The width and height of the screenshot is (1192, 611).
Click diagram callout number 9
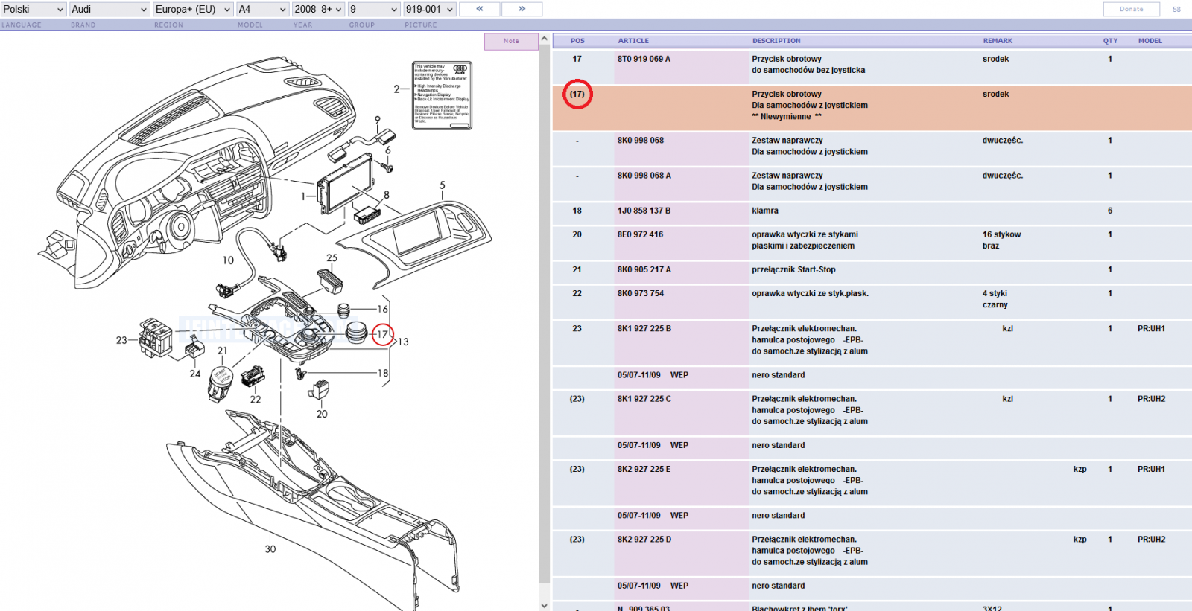pos(378,120)
